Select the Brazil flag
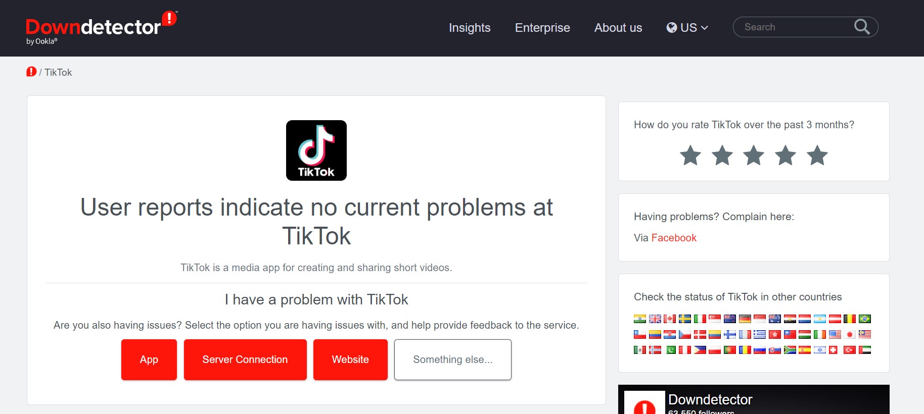This screenshot has width=924, height=414. pyautogui.click(x=865, y=319)
